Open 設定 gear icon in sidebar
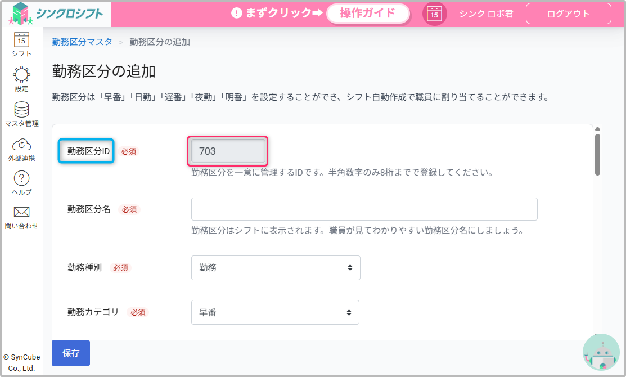 click(21, 74)
